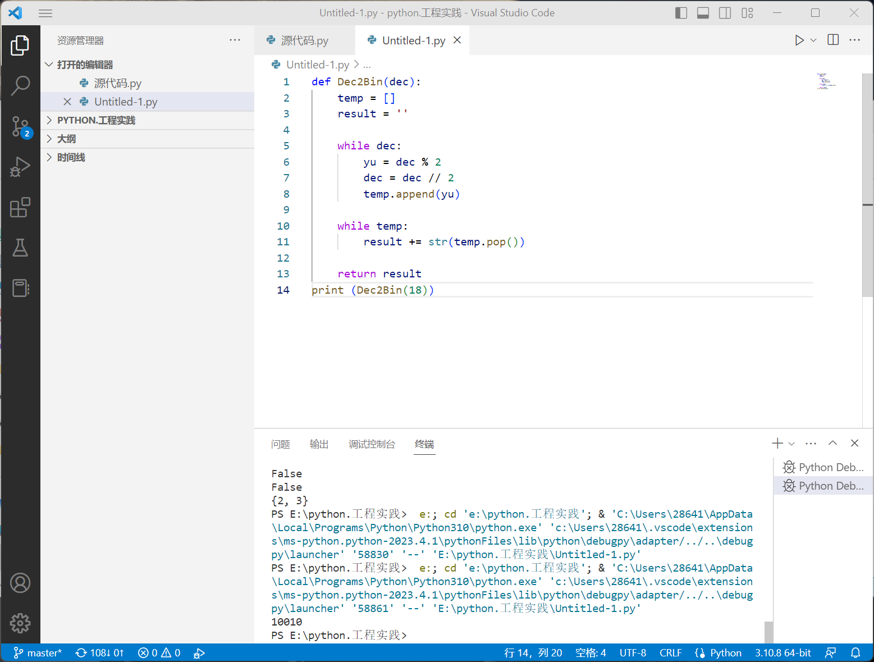The height and width of the screenshot is (662, 874).
Task: Change indentation via 空格: 4
Action: point(591,653)
